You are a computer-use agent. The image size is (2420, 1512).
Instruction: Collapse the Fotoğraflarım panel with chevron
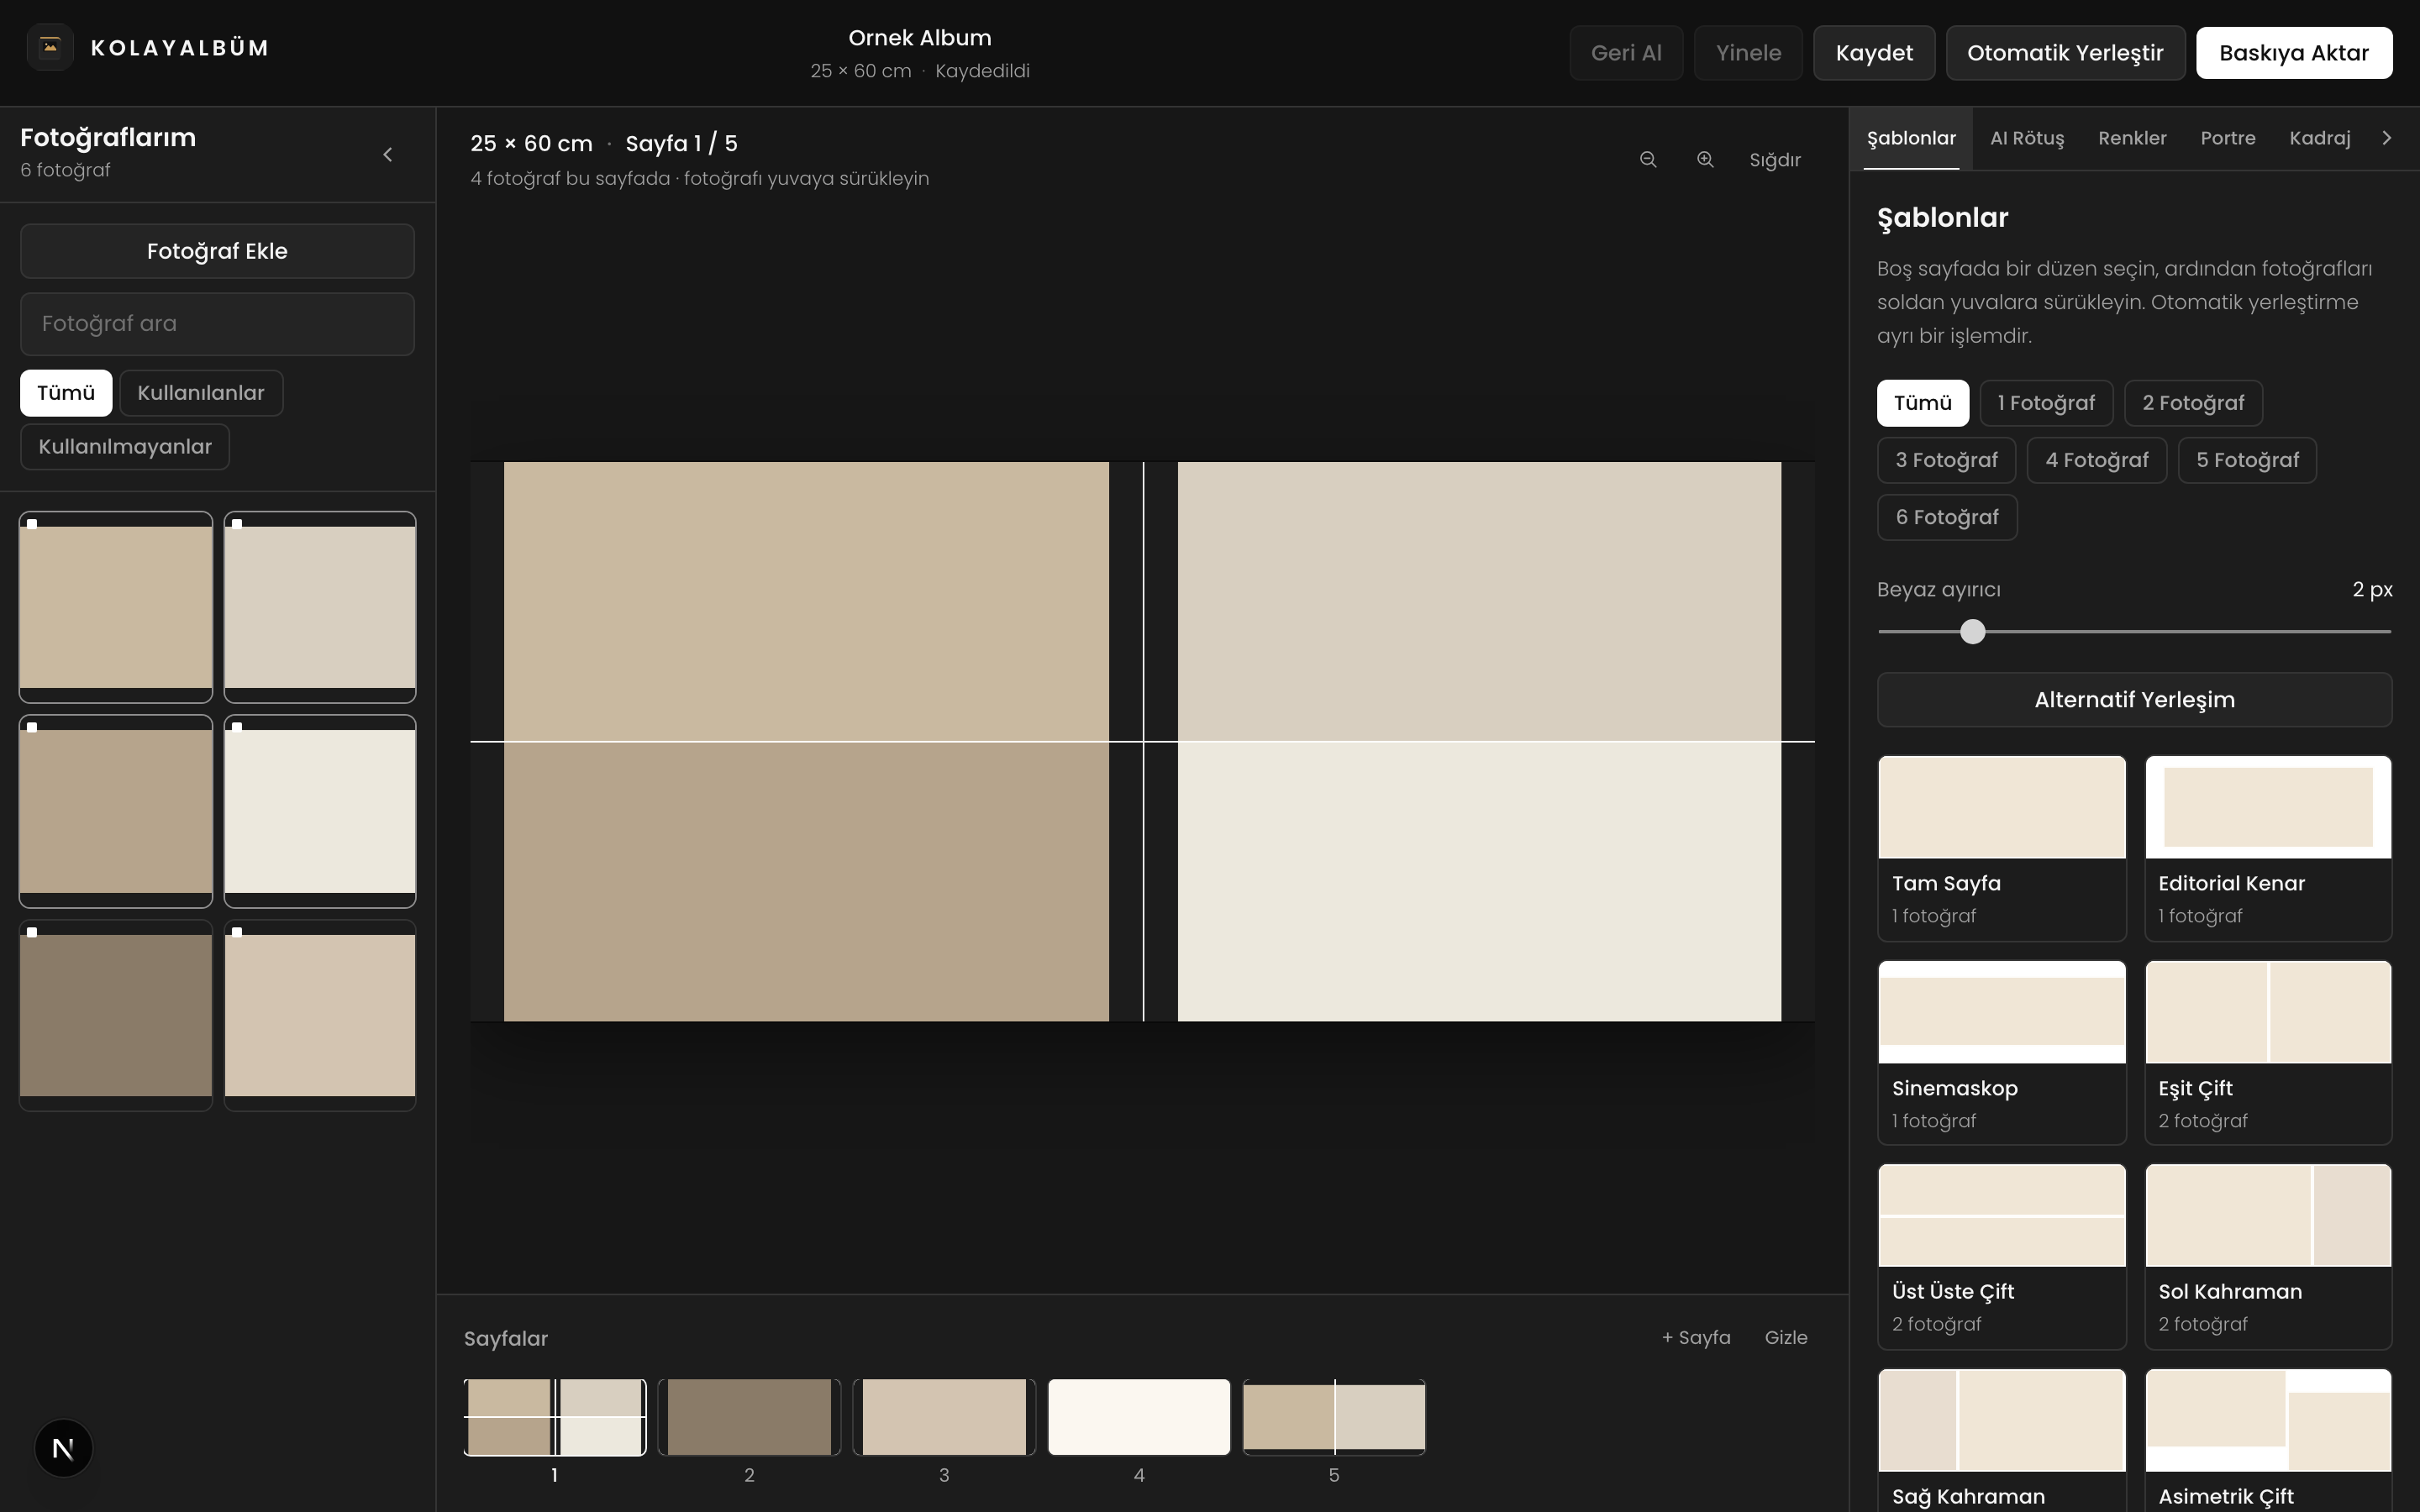[x=388, y=155]
